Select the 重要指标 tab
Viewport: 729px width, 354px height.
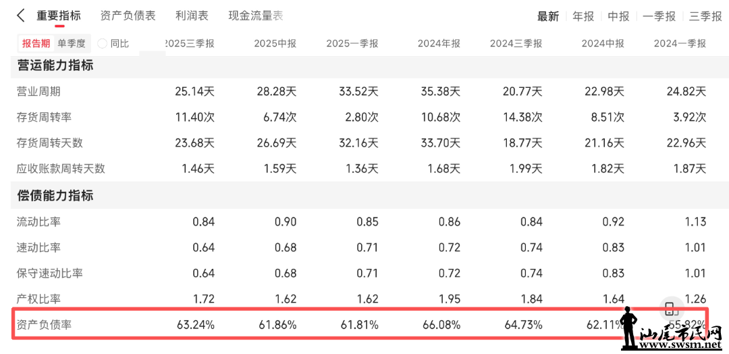point(59,16)
